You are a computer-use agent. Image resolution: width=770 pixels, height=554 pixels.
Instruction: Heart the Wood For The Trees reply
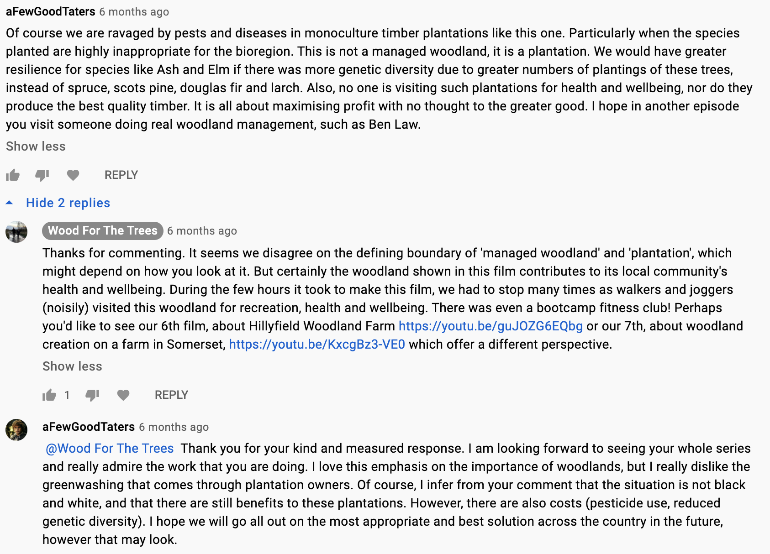coord(123,395)
